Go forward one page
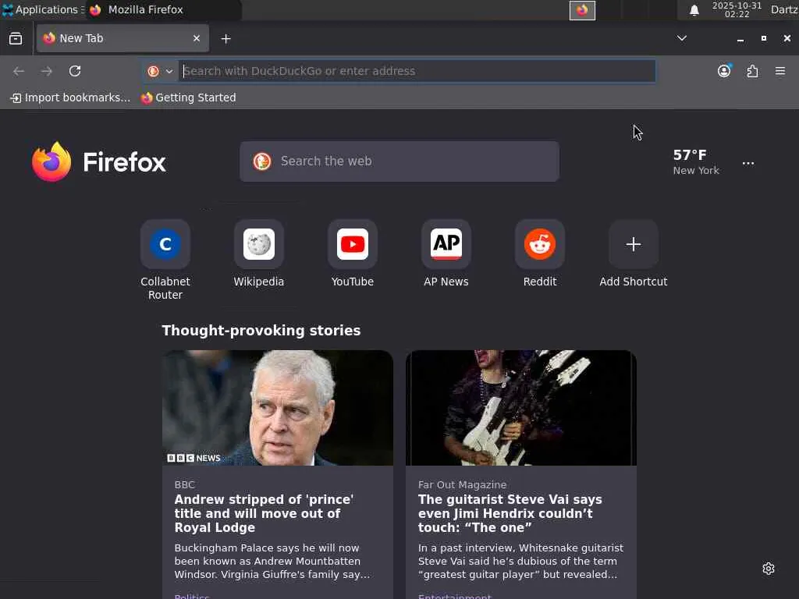The height and width of the screenshot is (599, 799). 47,71
